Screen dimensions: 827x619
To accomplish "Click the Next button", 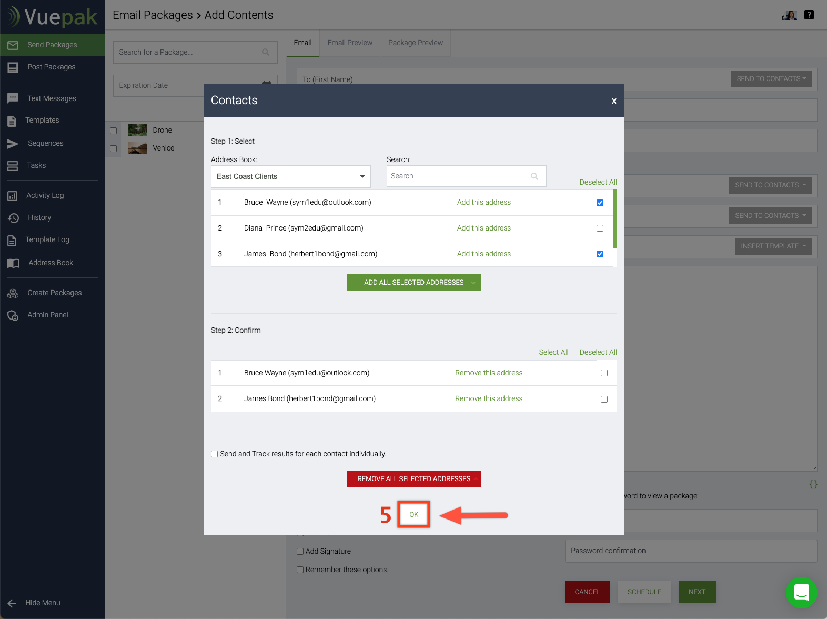I will click(697, 592).
